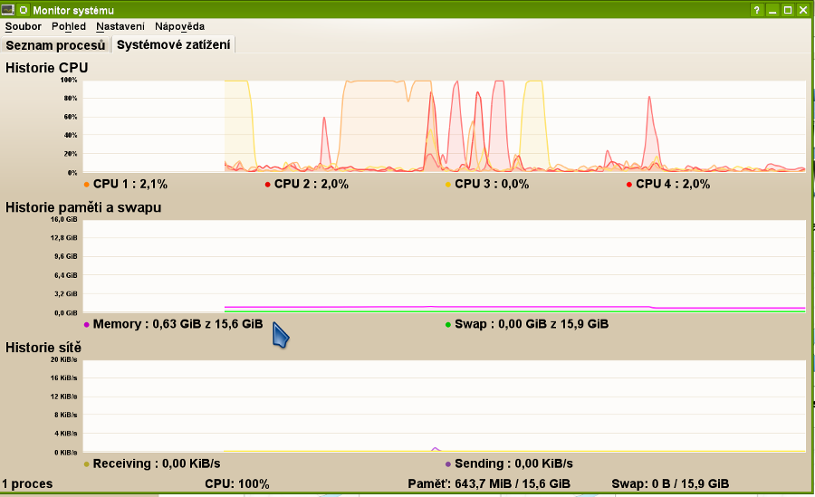
Task: Click inside the Historie CPU graph
Action: click(444, 127)
